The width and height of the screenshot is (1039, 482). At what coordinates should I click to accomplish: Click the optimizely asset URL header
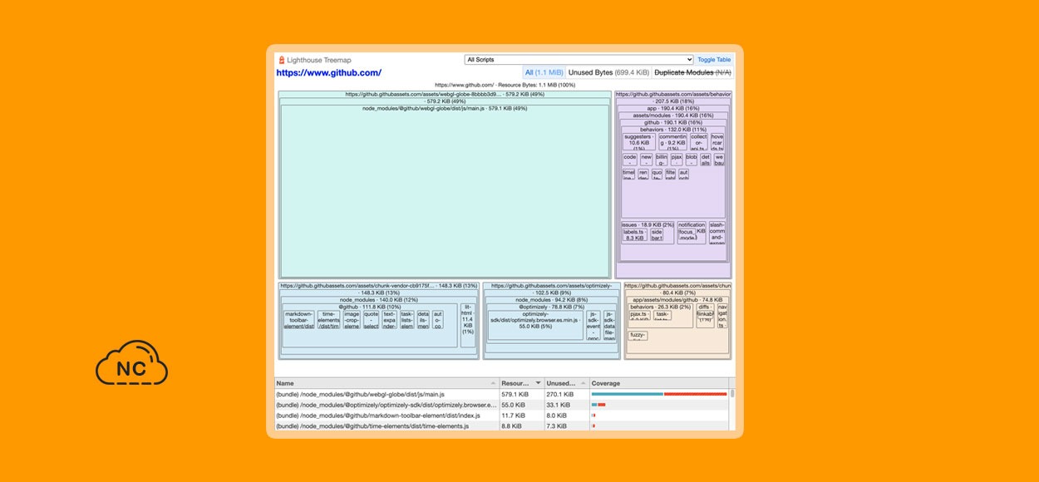[x=552, y=286]
